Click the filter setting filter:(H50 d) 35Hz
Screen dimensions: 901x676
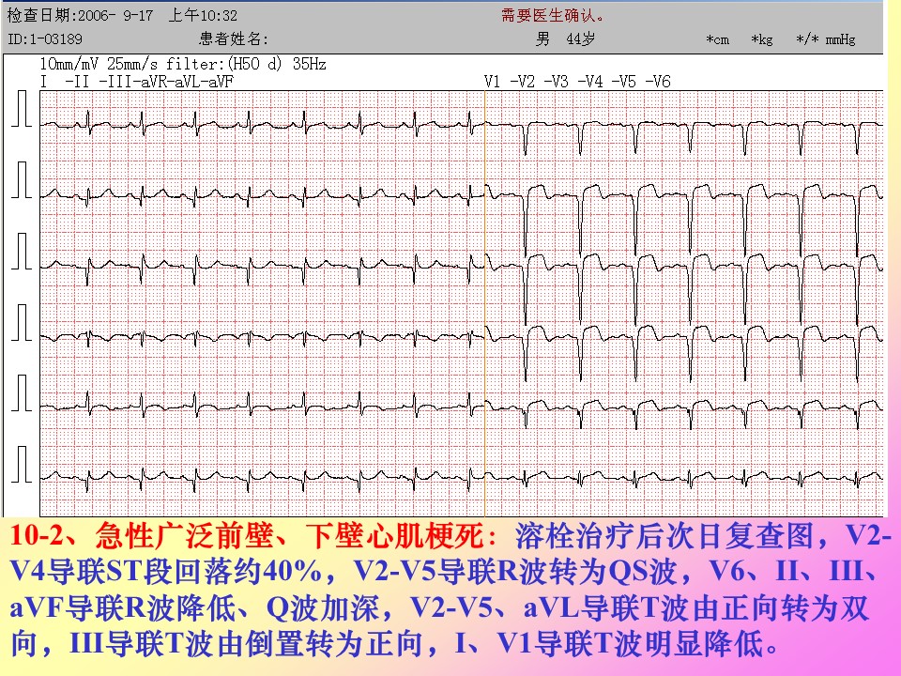click(247, 64)
